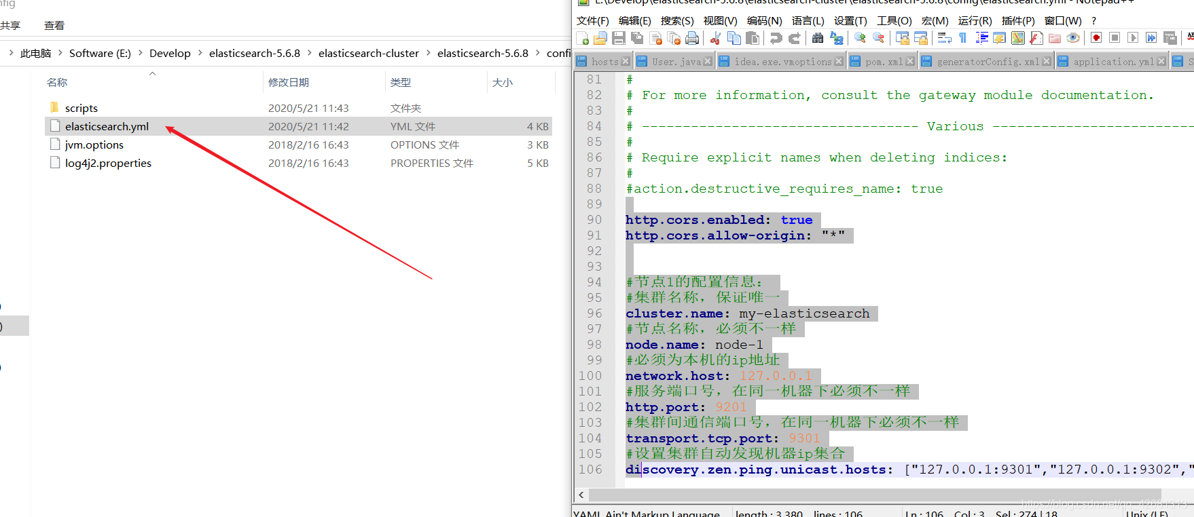Open user-defined language dialog

[999, 38]
